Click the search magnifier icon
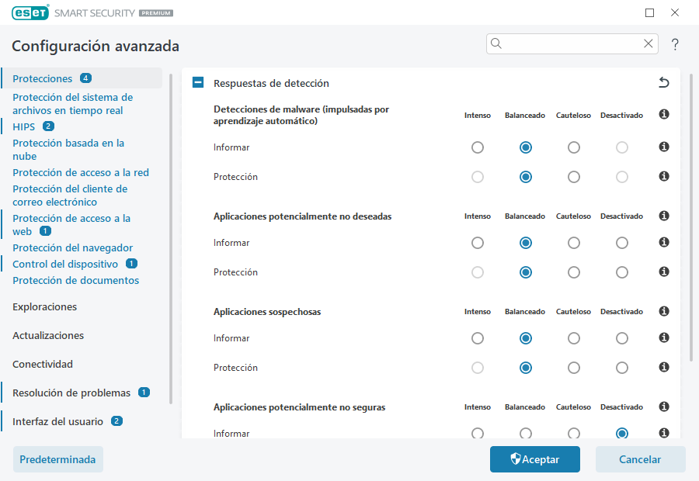The height and width of the screenshot is (481, 699). point(496,43)
